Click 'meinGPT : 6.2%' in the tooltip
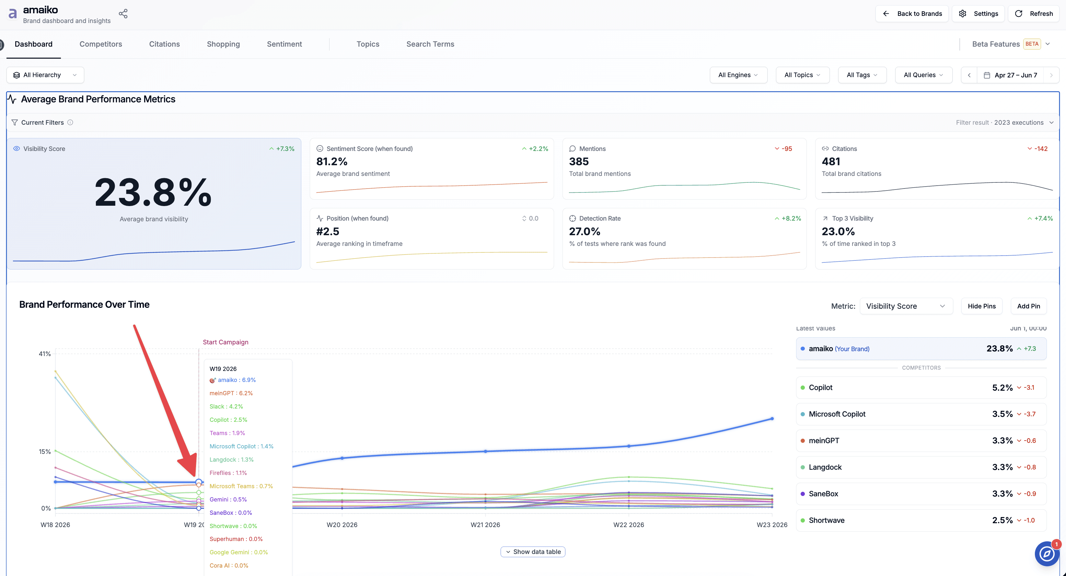 (x=231, y=393)
